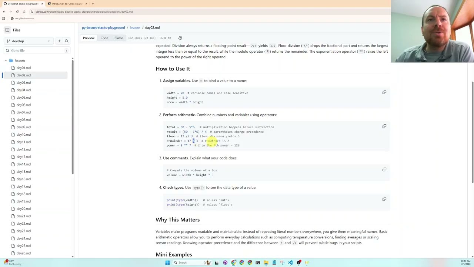Copy the Perform arithmetic code block
The height and width of the screenshot is (267, 474).
click(x=384, y=126)
